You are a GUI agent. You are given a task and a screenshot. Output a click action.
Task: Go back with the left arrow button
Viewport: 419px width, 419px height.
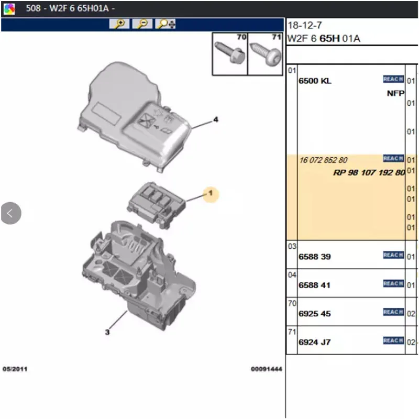click(10, 213)
